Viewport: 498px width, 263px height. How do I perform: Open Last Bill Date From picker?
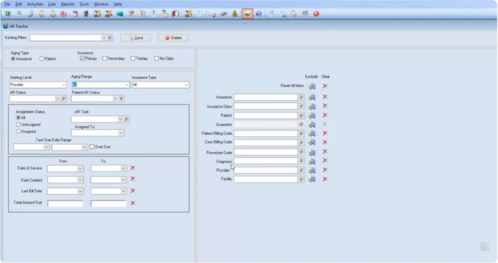(80, 191)
